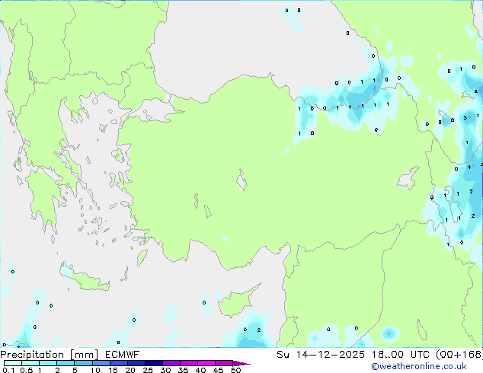Image resolution: width=483 pixels, height=373 pixels.
Task: Click the 2–5 mm legend swatch
Action: 66,363
